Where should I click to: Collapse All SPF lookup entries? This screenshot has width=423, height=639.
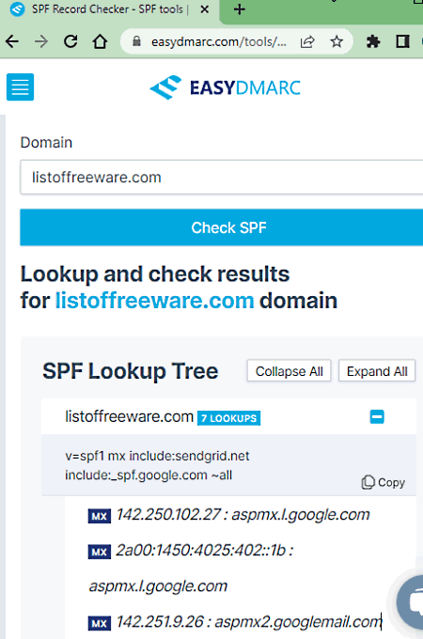pyautogui.click(x=289, y=371)
